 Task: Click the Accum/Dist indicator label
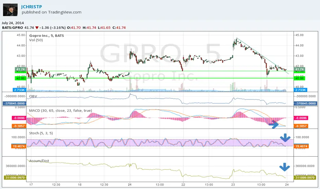(39, 161)
